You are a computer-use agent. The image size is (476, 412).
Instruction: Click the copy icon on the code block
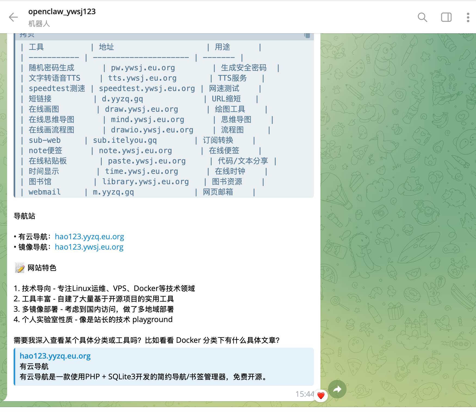[x=307, y=36]
